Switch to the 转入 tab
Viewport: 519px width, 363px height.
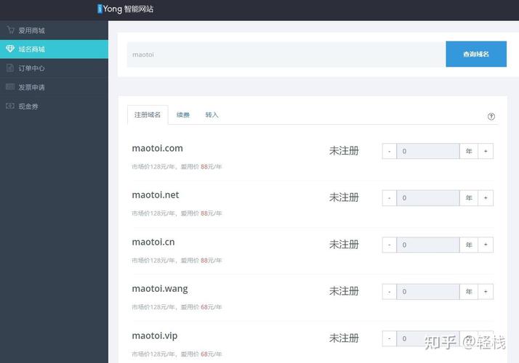[212, 115]
